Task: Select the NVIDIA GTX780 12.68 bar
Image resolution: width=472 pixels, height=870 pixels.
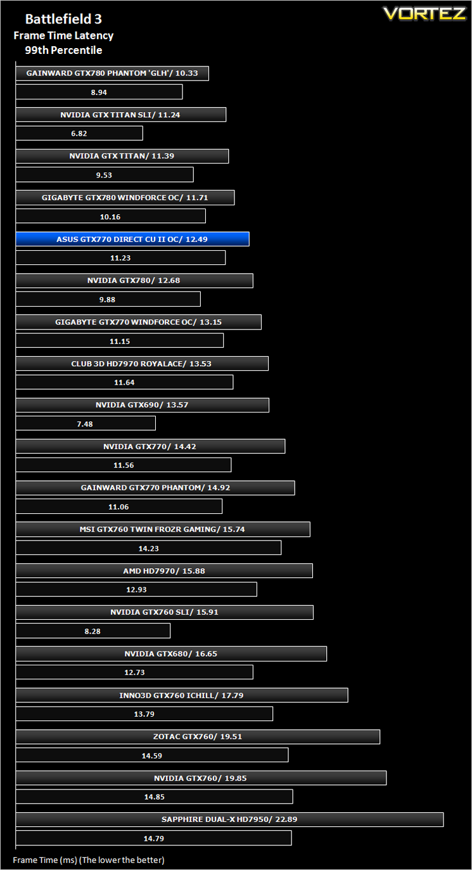Action: pos(134,281)
